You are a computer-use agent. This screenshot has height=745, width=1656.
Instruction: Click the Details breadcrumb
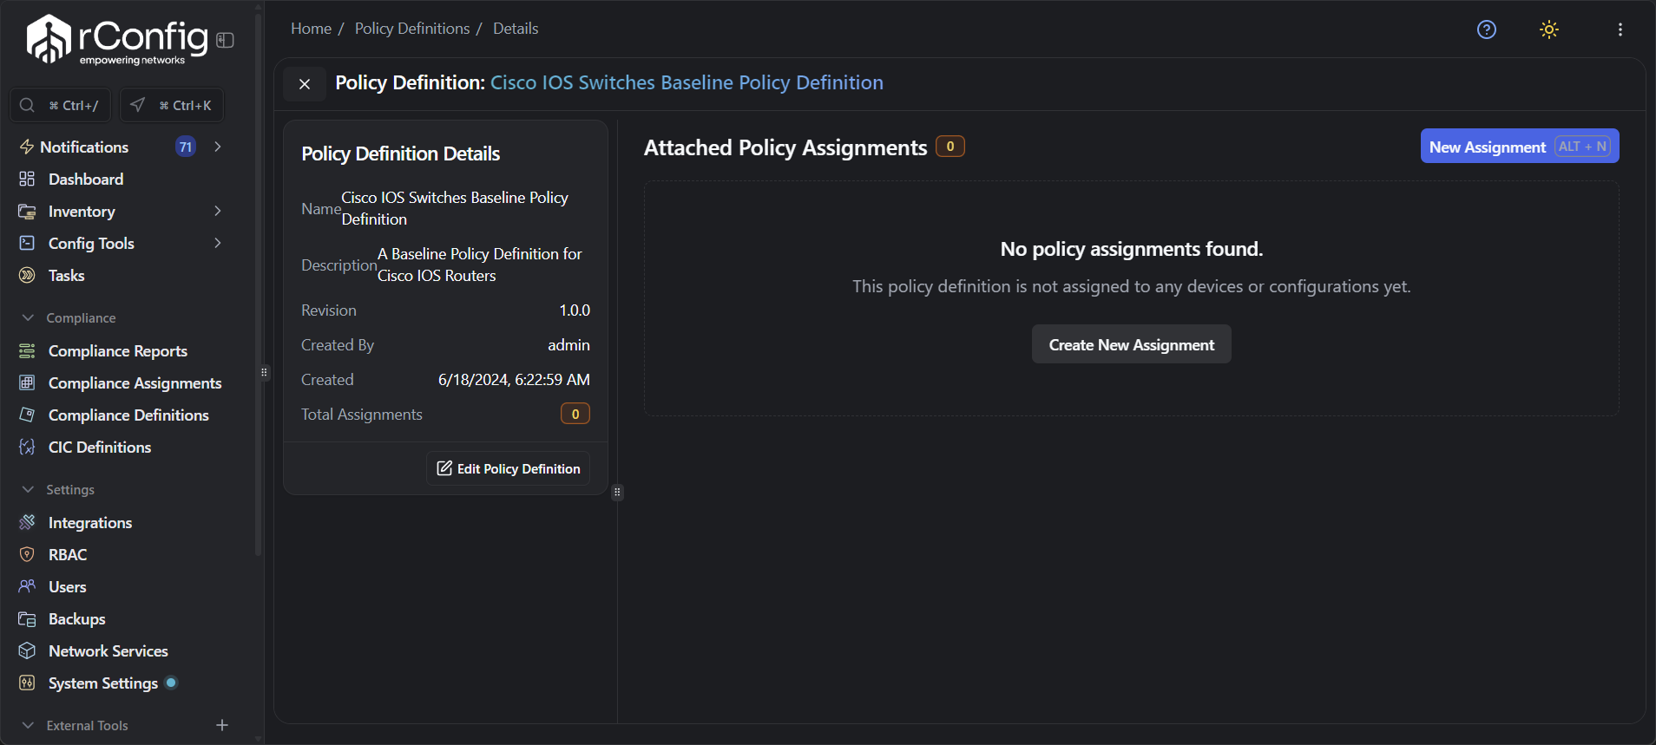(x=516, y=29)
